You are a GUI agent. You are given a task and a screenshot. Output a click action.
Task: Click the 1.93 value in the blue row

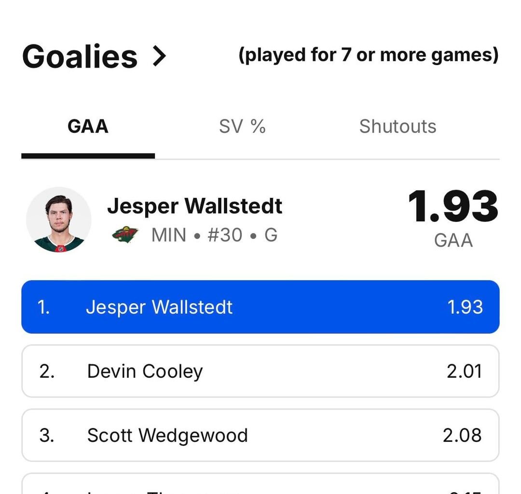465,307
